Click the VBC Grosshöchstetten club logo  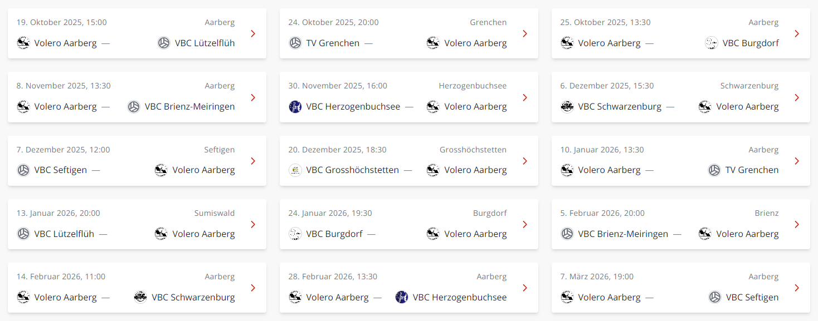click(295, 170)
